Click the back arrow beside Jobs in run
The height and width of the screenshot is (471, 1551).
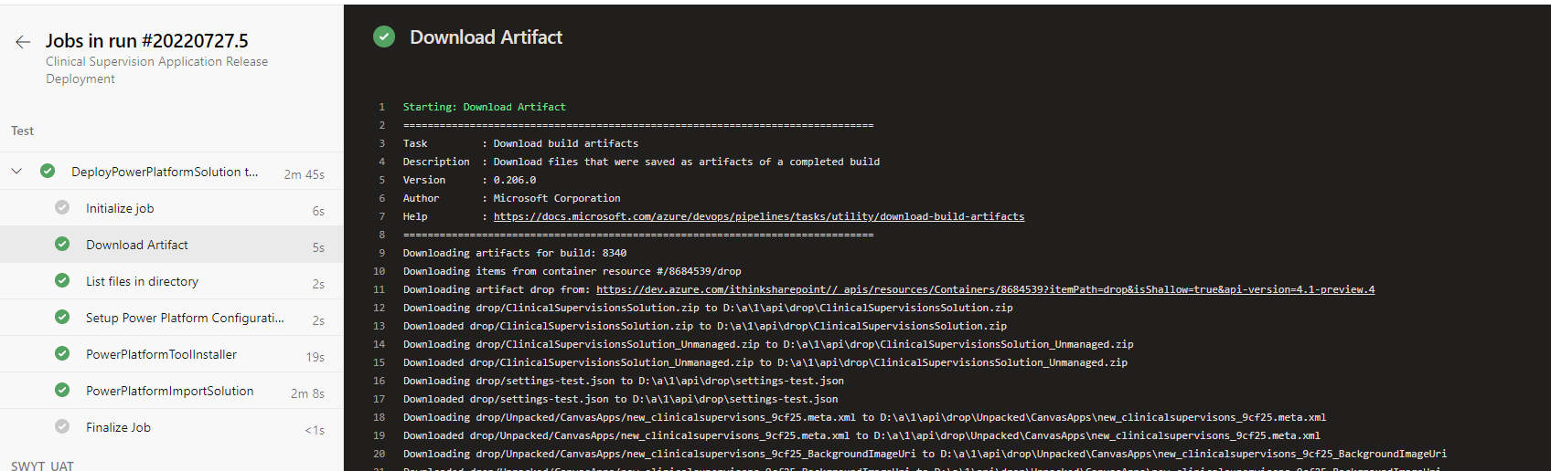tap(23, 42)
